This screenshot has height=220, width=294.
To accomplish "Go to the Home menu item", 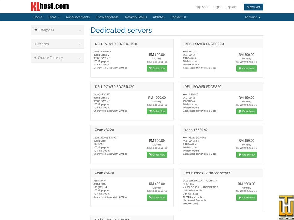I will click(38, 17).
